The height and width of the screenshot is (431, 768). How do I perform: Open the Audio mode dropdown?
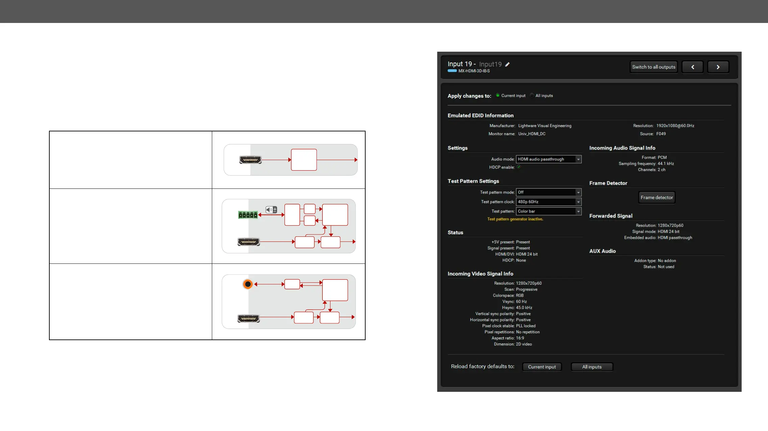pyautogui.click(x=549, y=159)
